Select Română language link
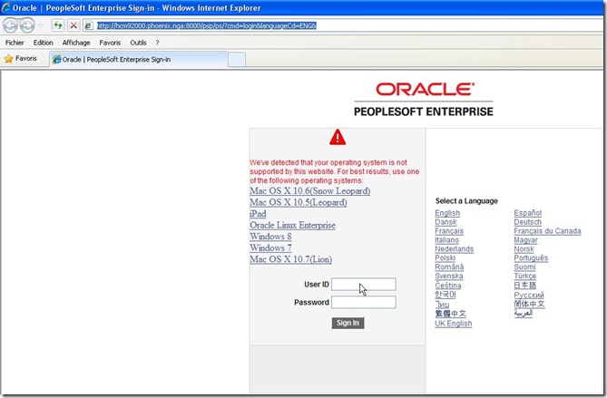Image resolution: width=607 pixels, height=398 pixels. pos(449,267)
